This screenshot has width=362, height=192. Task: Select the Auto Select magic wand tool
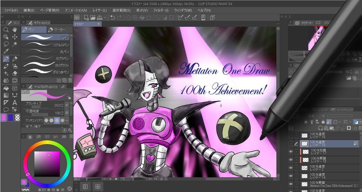14,44
